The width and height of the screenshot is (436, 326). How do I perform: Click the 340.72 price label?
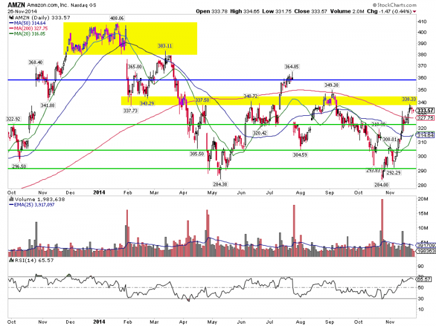click(x=251, y=96)
